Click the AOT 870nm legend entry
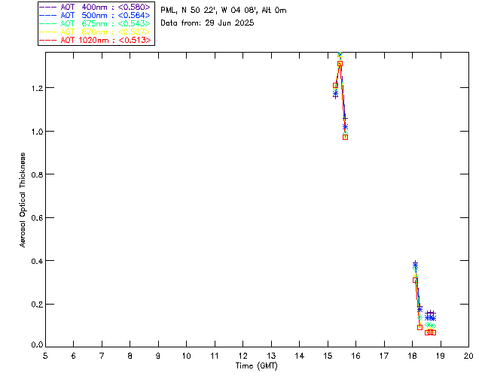482x385 pixels. coord(96,32)
